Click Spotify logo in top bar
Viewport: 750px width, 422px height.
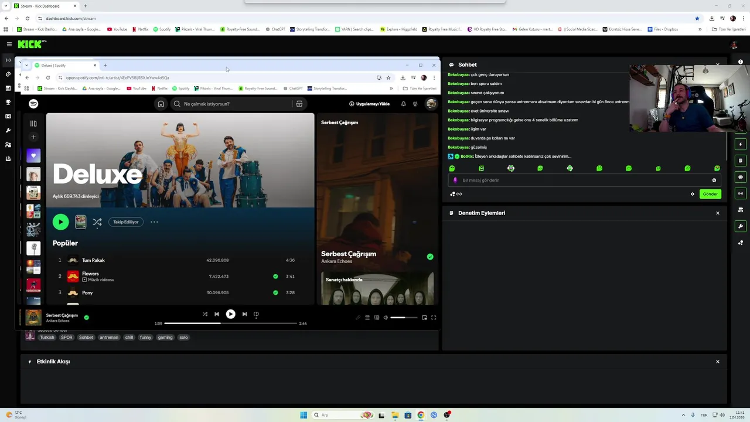pyautogui.click(x=33, y=104)
